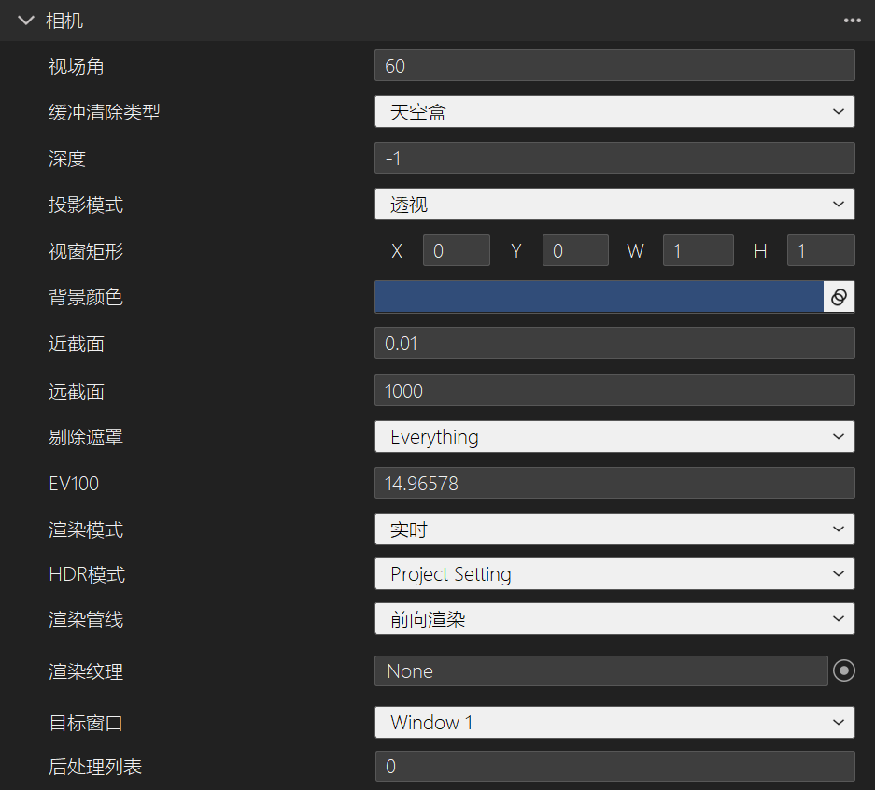Image resolution: width=875 pixels, height=790 pixels.
Task: Open the 渲染模式 dropdown showing 实时
Action: [614, 529]
